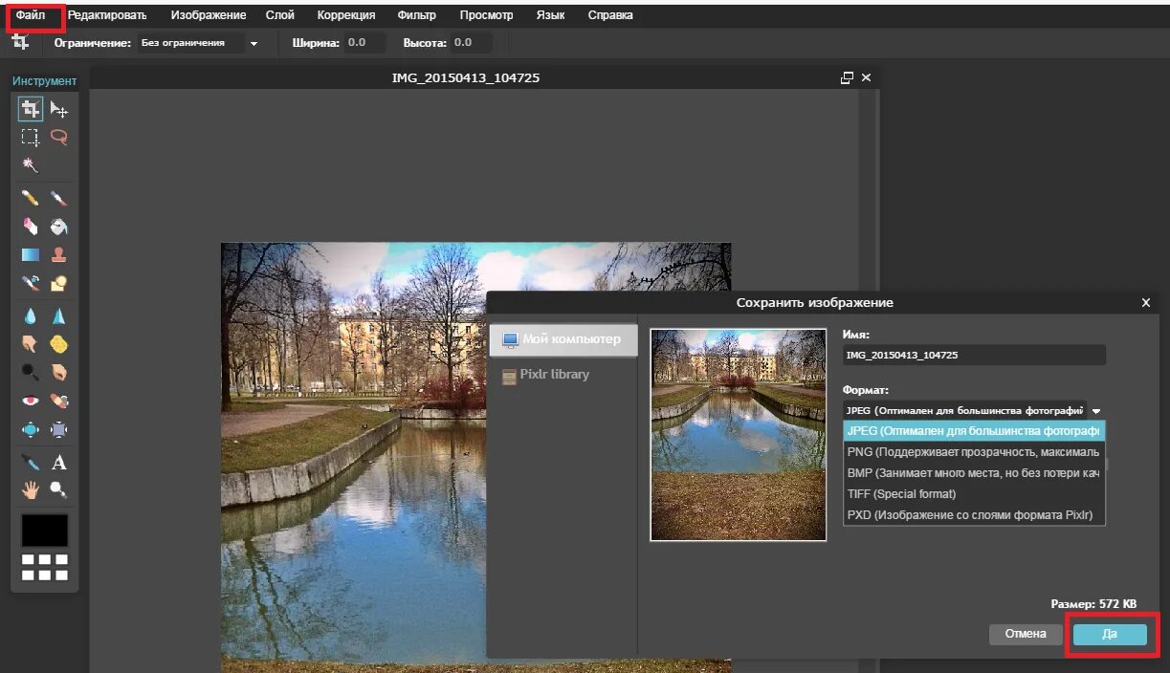Select the Crop tool in the toolbox
The width and height of the screenshot is (1170, 673).
31,109
